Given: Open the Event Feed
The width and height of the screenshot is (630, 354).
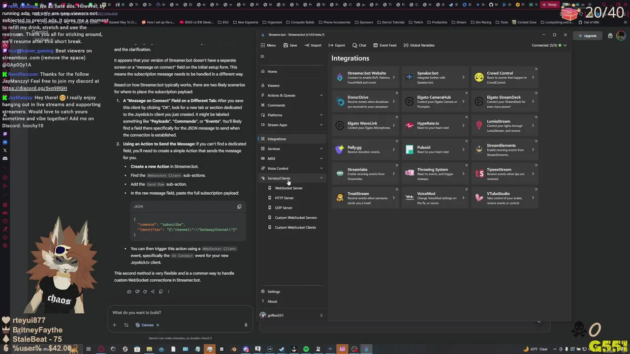Looking at the screenshot, I should click(x=384, y=45).
